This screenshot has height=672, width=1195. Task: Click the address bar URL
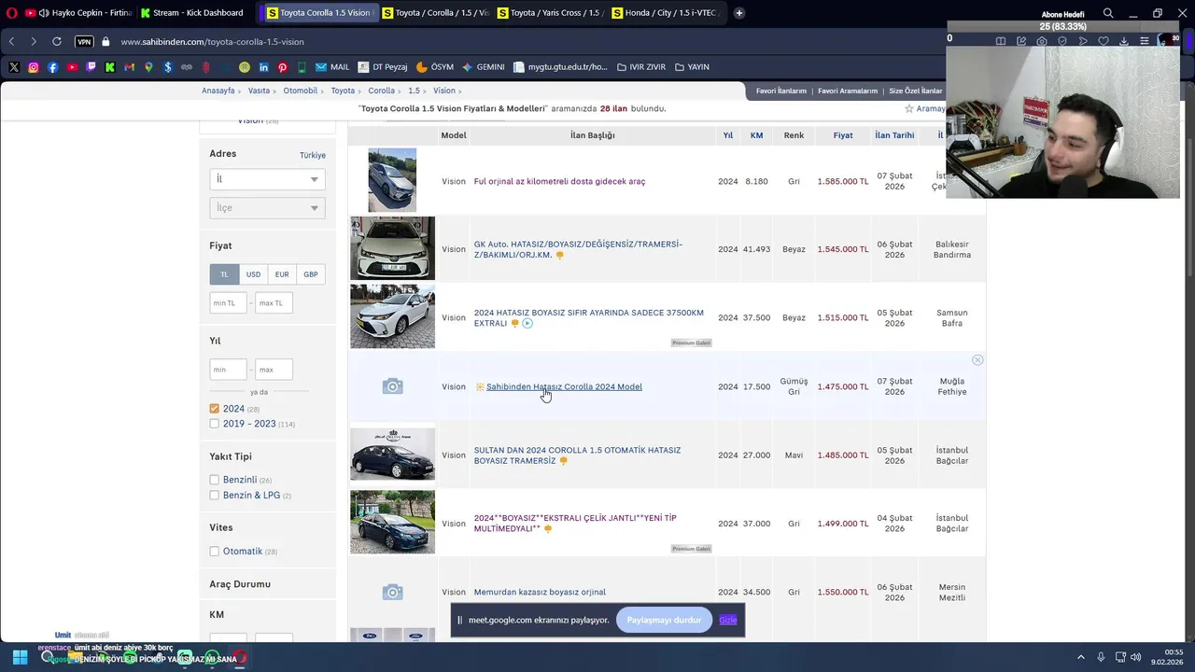pos(212,41)
